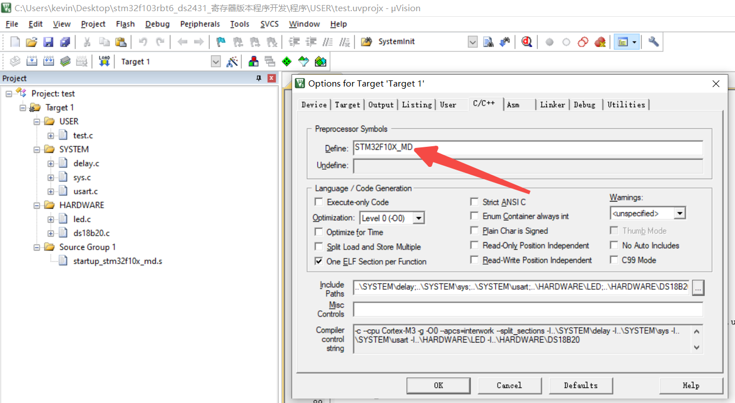The width and height of the screenshot is (735, 403).
Task: Click the Defaults button
Action: pyautogui.click(x=581, y=385)
